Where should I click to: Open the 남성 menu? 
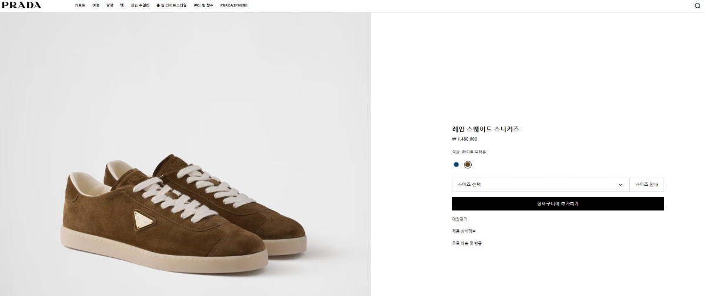click(110, 5)
